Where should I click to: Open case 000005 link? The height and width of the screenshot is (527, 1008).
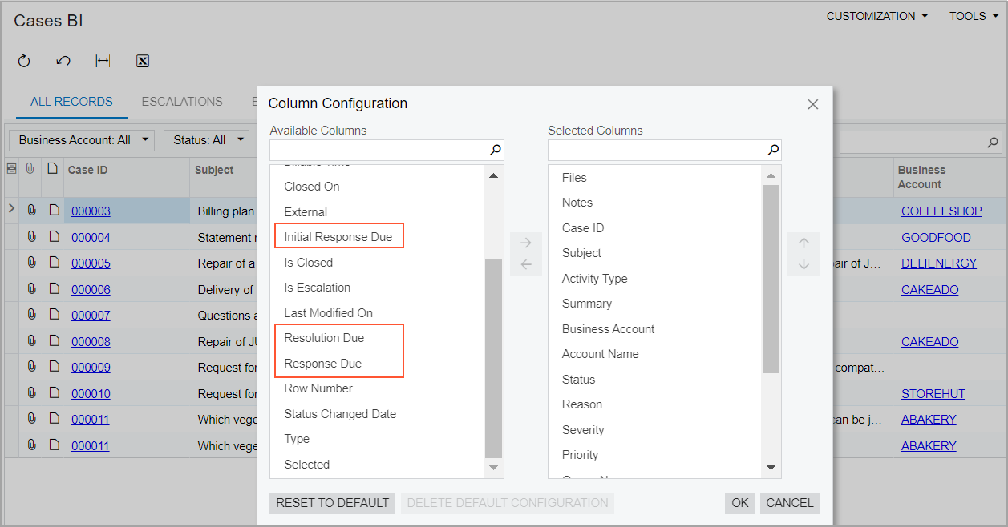pyautogui.click(x=91, y=263)
